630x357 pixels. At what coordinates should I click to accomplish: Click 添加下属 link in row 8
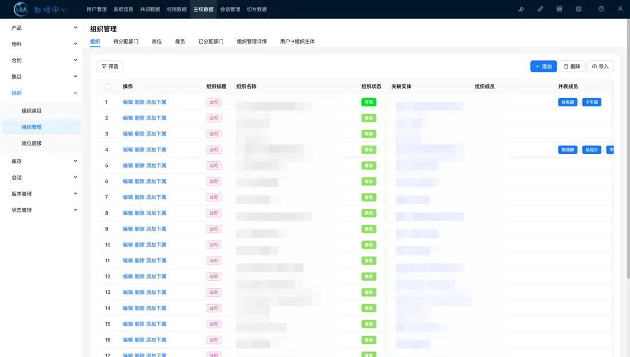(x=156, y=213)
